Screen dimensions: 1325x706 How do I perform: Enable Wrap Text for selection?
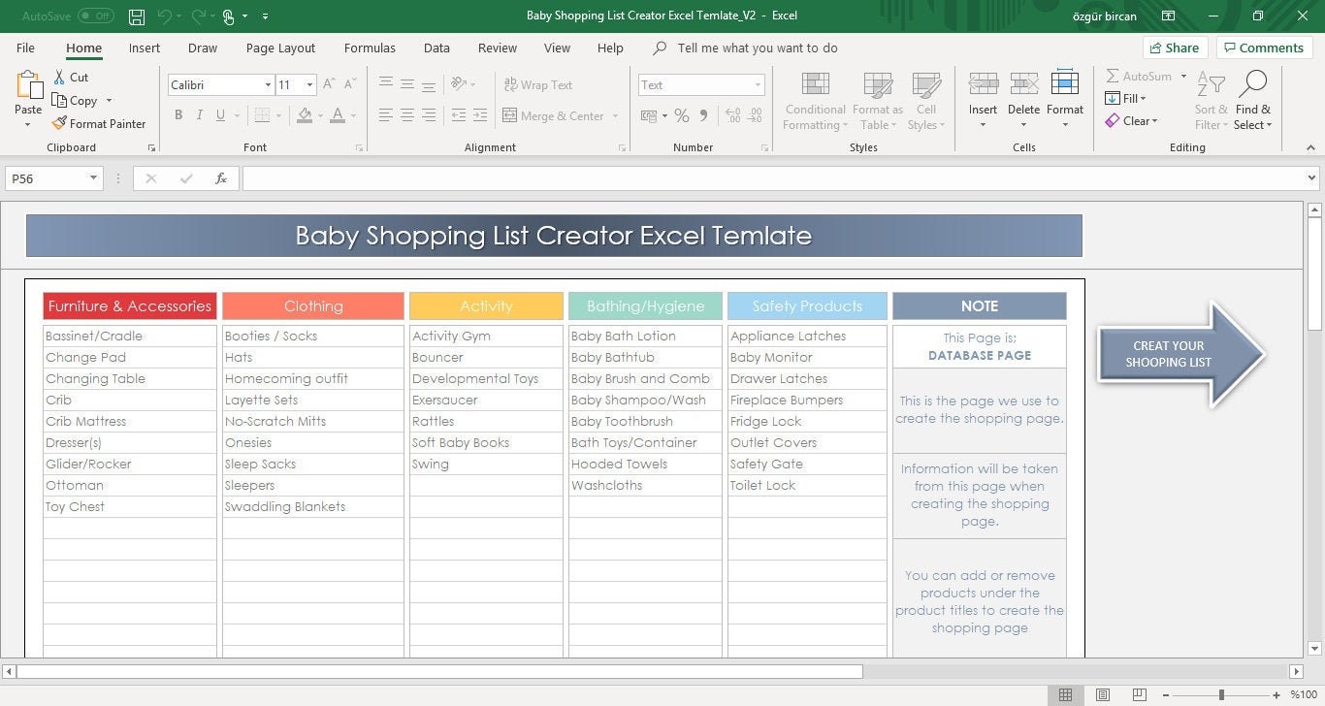pos(539,84)
